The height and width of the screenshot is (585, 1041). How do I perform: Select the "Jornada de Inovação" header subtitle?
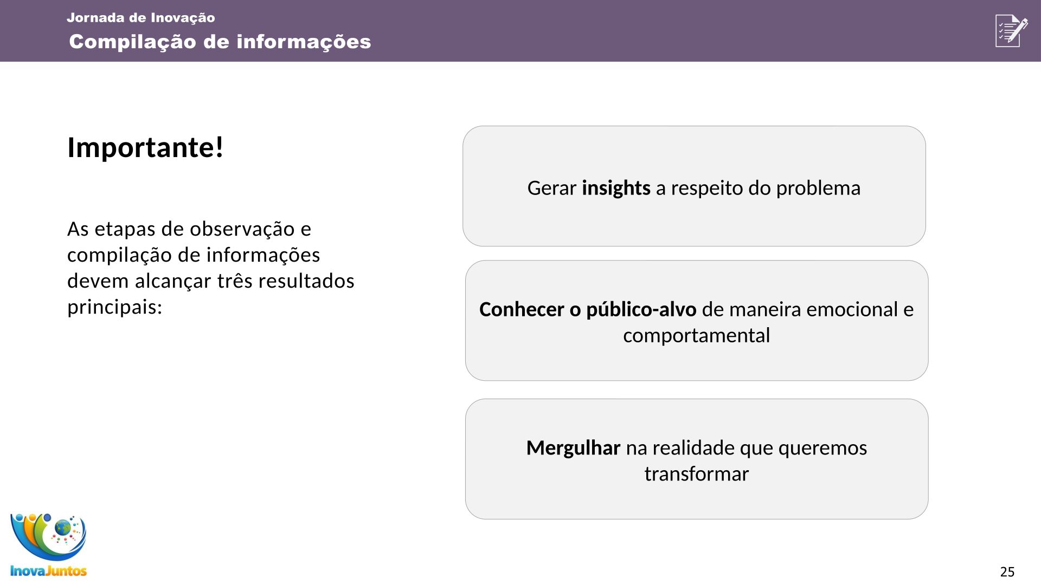click(x=141, y=18)
